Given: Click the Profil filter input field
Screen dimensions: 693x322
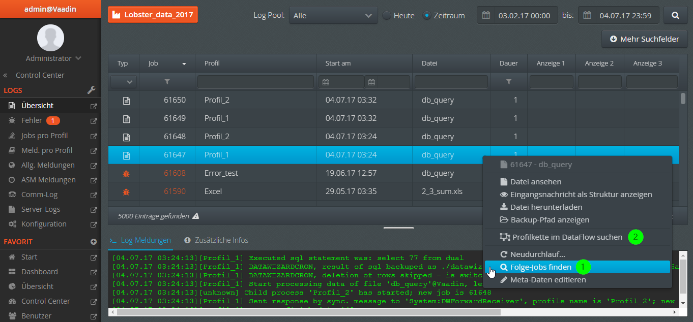Looking at the screenshot, I should 255,82.
